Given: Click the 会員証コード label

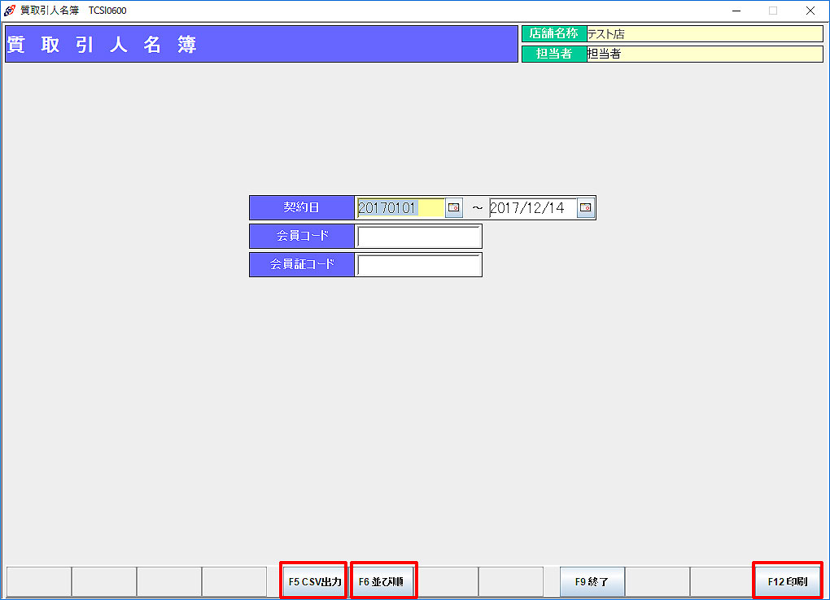Looking at the screenshot, I should click(x=302, y=264).
